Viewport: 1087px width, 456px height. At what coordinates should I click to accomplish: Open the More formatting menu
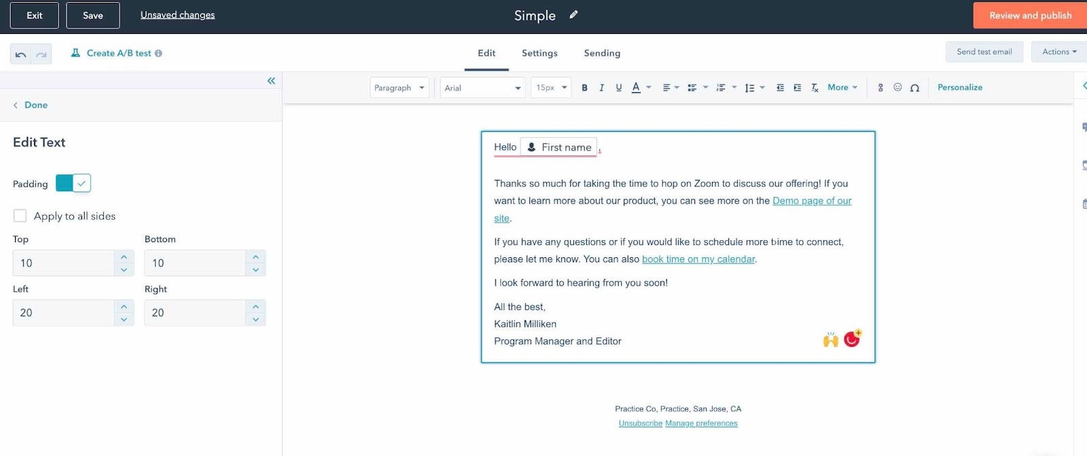pos(842,88)
